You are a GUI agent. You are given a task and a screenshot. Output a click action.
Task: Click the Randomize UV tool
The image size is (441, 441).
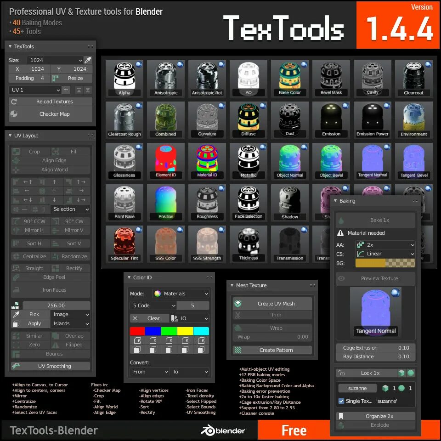(x=71, y=256)
